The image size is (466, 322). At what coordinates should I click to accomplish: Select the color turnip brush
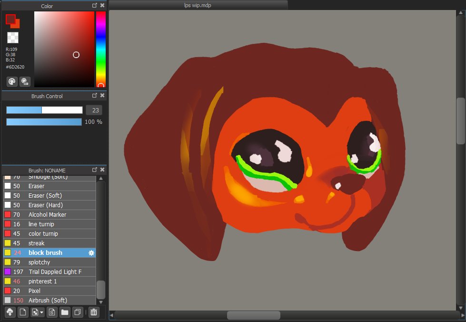[50, 234]
